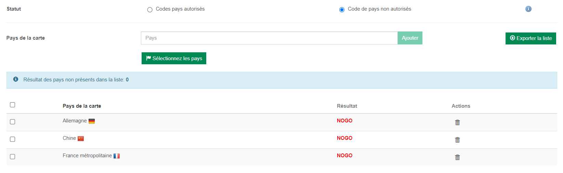
Task: Click 'Exporter la liste' button
Action: (531, 38)
